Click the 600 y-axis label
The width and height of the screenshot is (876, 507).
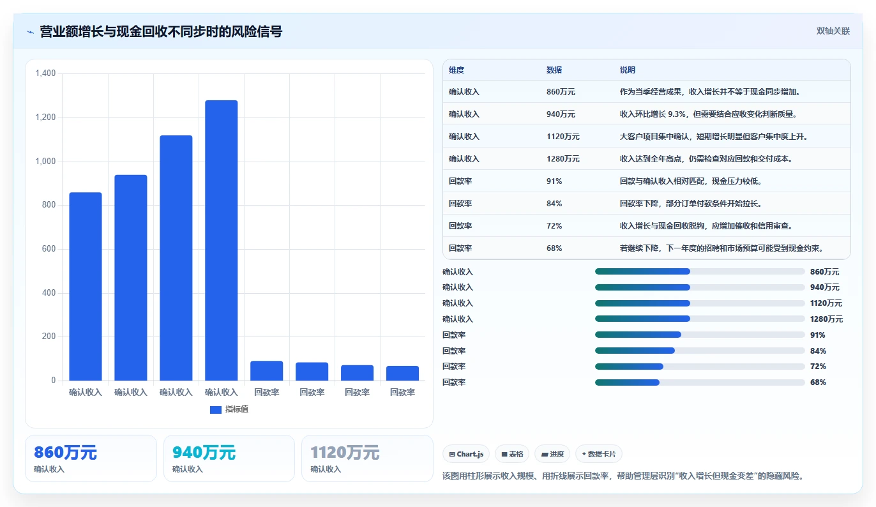50,249
